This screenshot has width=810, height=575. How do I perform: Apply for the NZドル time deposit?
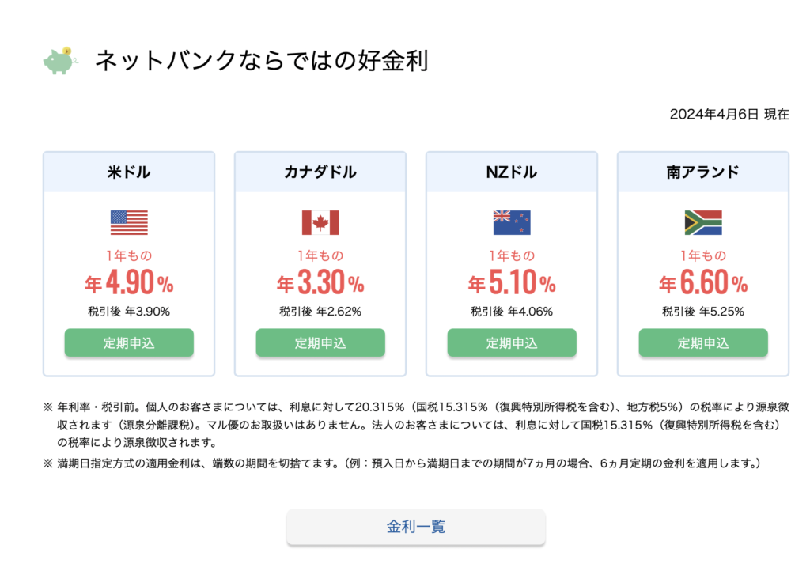[512, 342]
